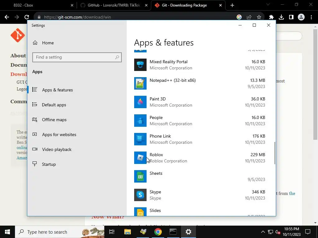The image size is (318, 238).
Task: Select the Git - Downloading Package tab
Action: tap(188, 5)
